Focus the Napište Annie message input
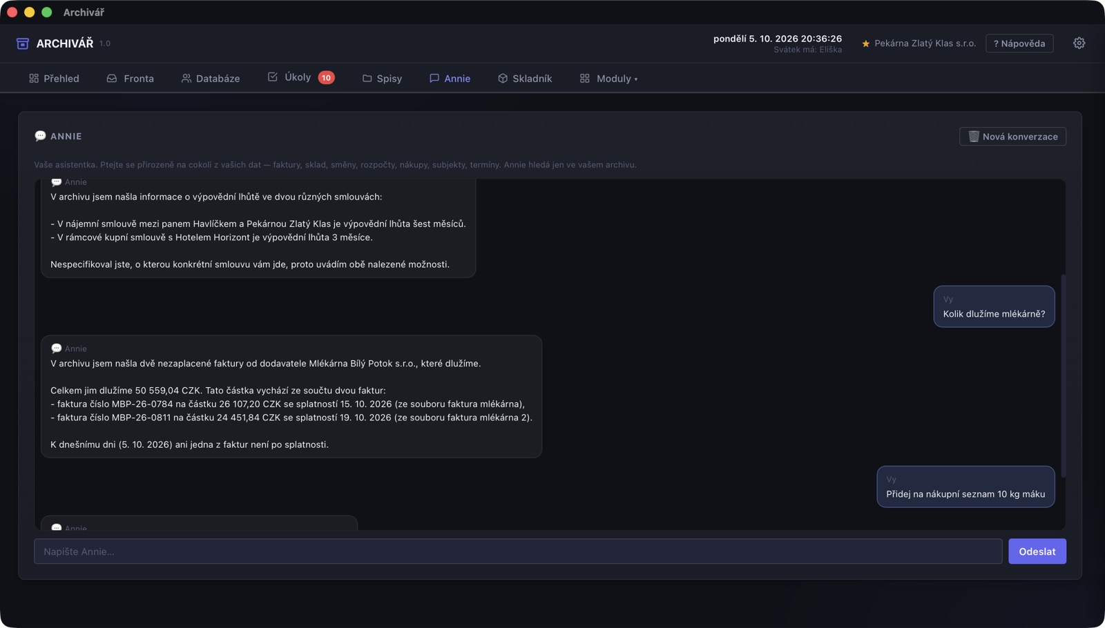The image size is (1105, 628). pos(518,551)
